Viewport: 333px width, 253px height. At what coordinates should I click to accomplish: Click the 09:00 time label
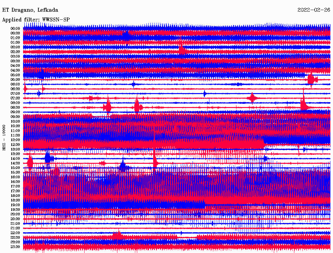coord(15,112)
